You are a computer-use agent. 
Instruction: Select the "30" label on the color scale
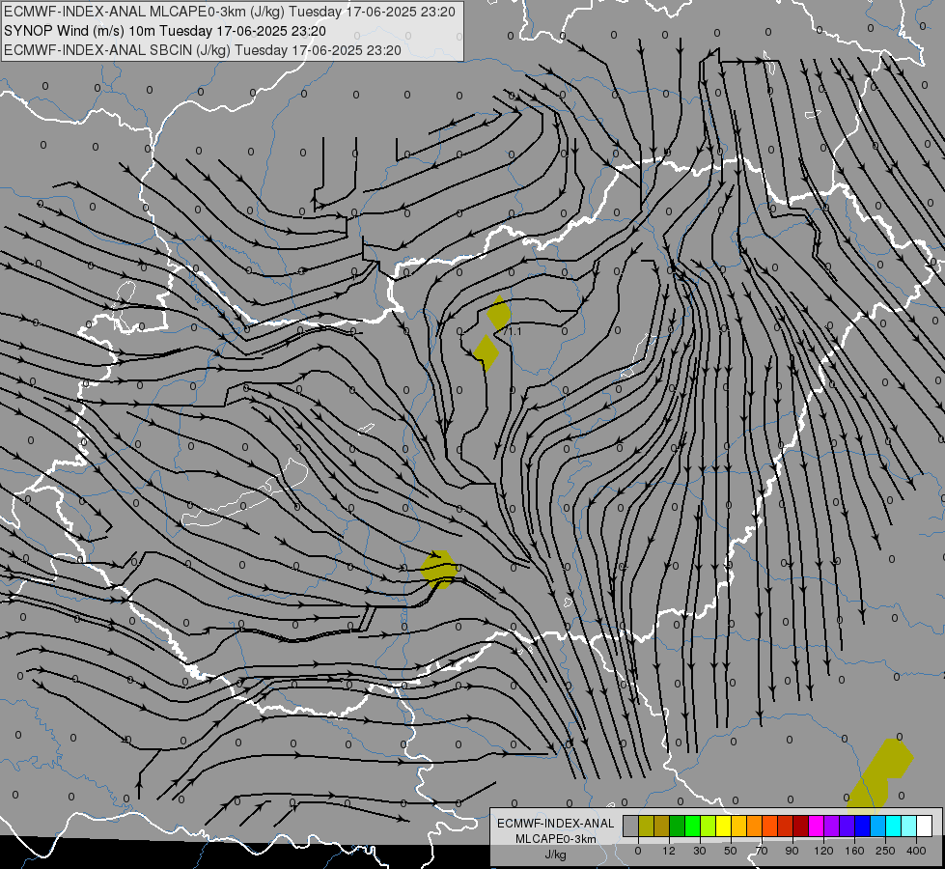pos(700,851)
